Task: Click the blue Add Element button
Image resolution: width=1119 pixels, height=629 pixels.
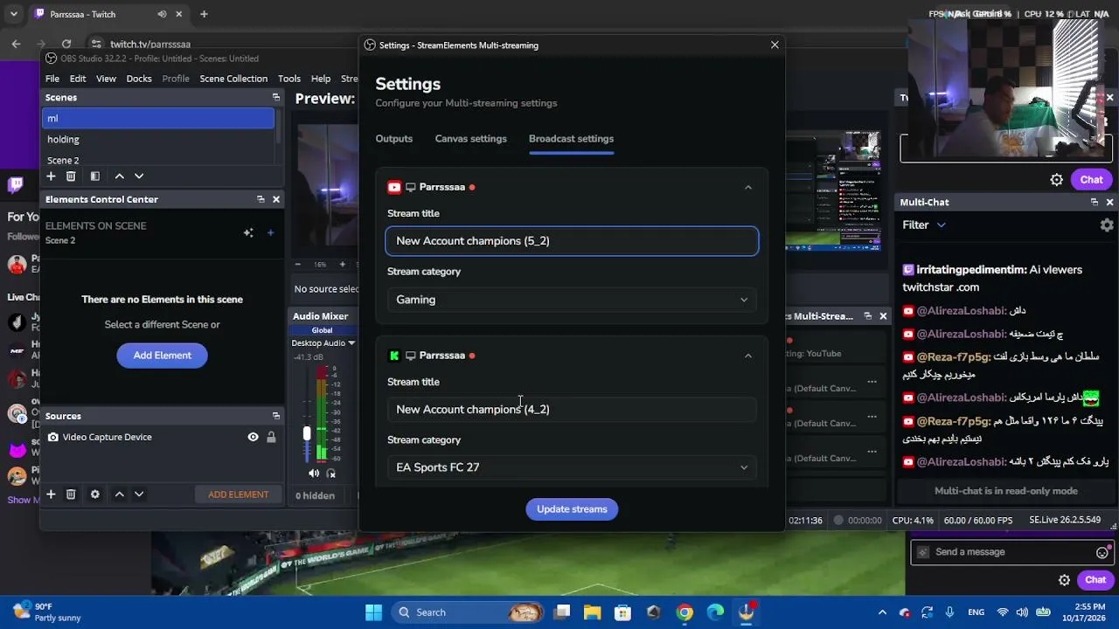Action: 162,356
